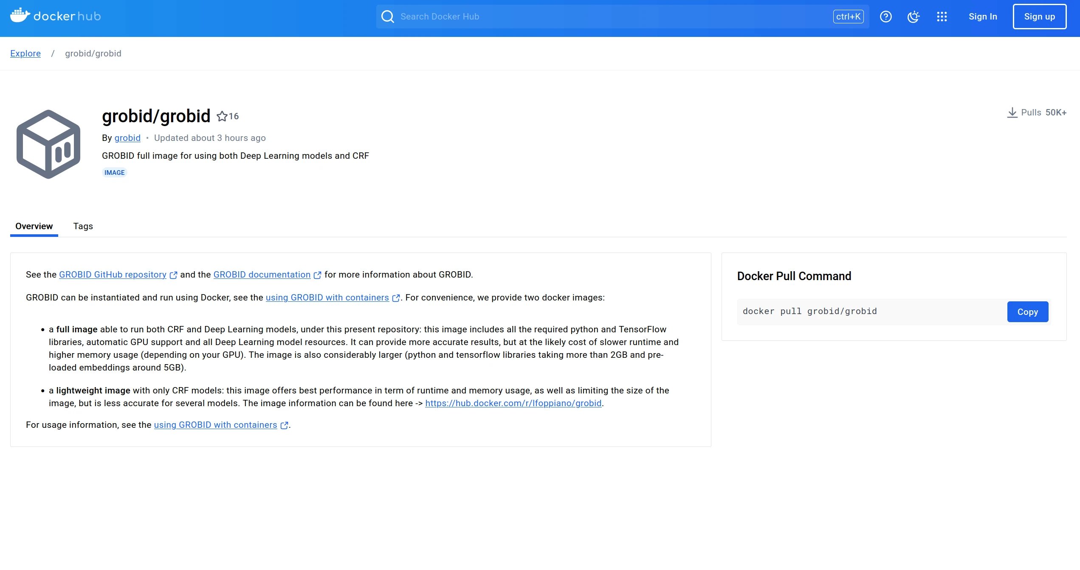Switch to the Overview tab
Viewport: 1080px width, 570px height.
34,226
